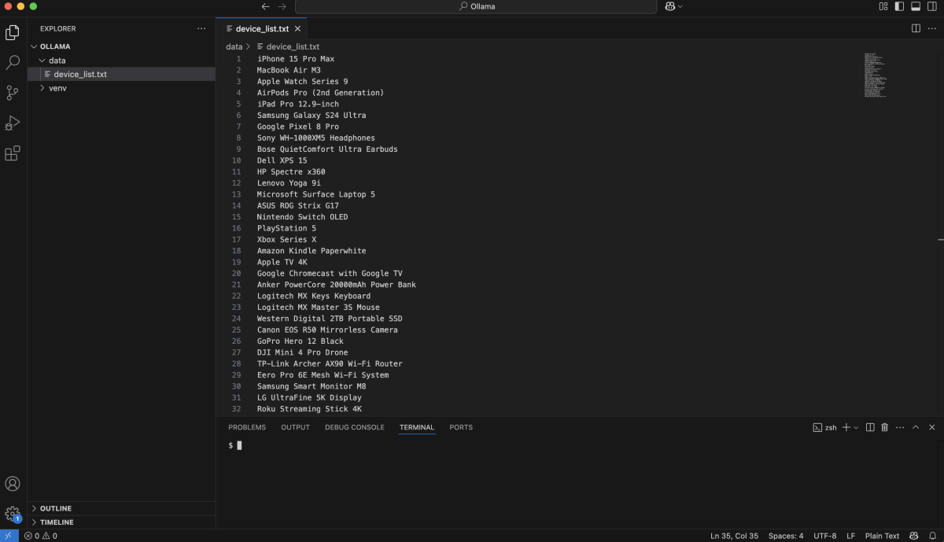The image size is (944, 542).
Task: Click the line "Nintendo Switch OLED"
Action: coord(302,217)
